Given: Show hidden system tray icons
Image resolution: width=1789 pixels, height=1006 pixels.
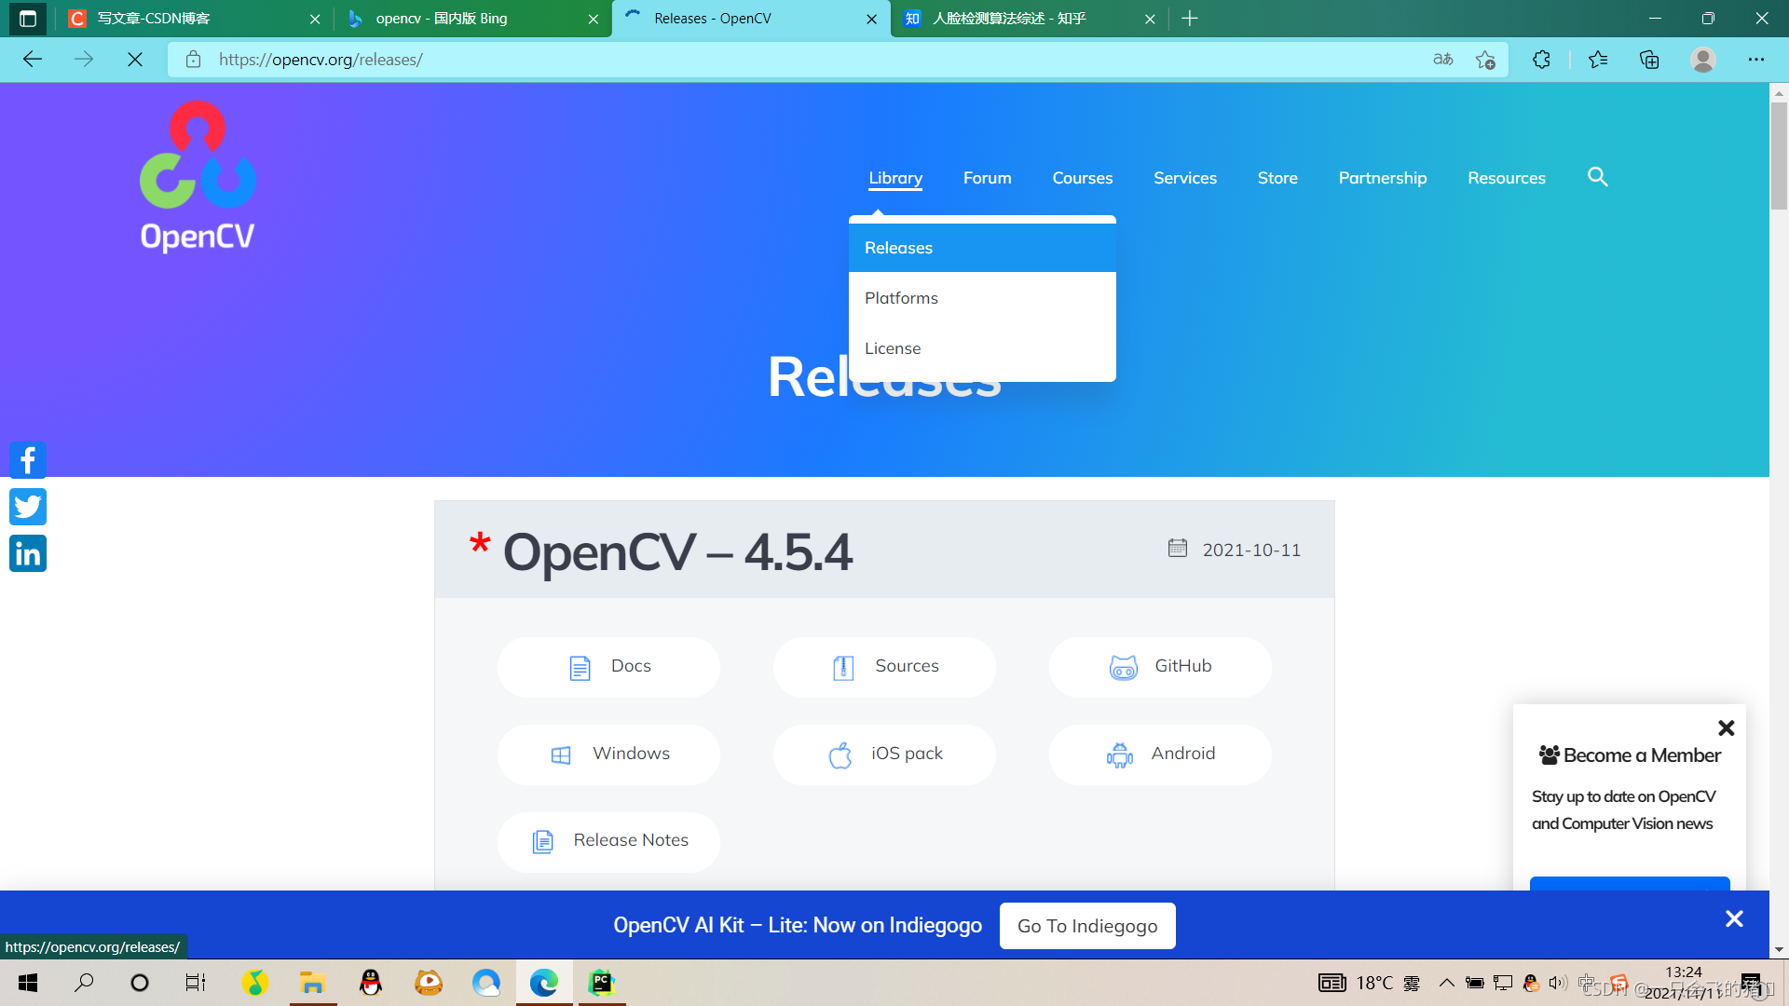Looking at the screenshot, I should 1446,983.
